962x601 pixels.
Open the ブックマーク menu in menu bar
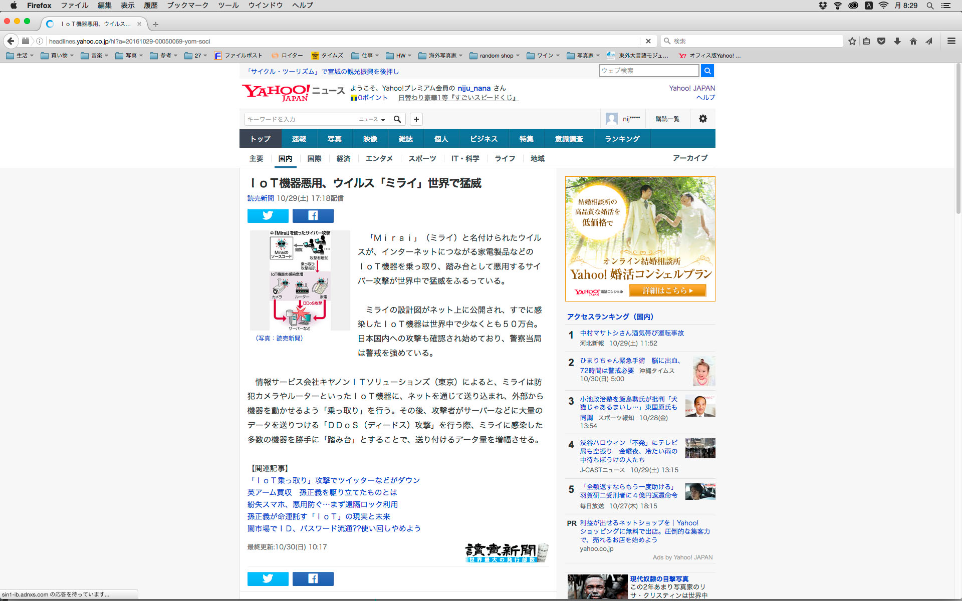pos(187,6)
